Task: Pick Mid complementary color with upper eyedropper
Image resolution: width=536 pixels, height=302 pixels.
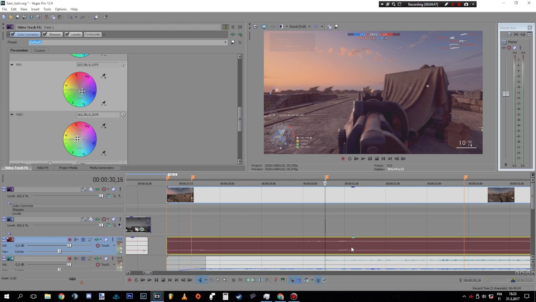Action: (103, 76)
